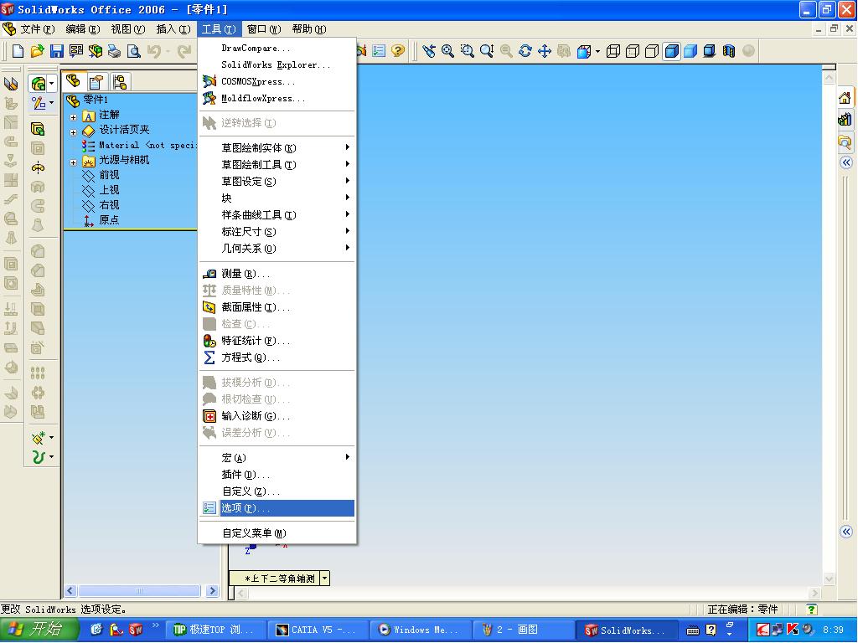Open the 窗口 menu
This screenshot has height=643, width=858.
264,29
